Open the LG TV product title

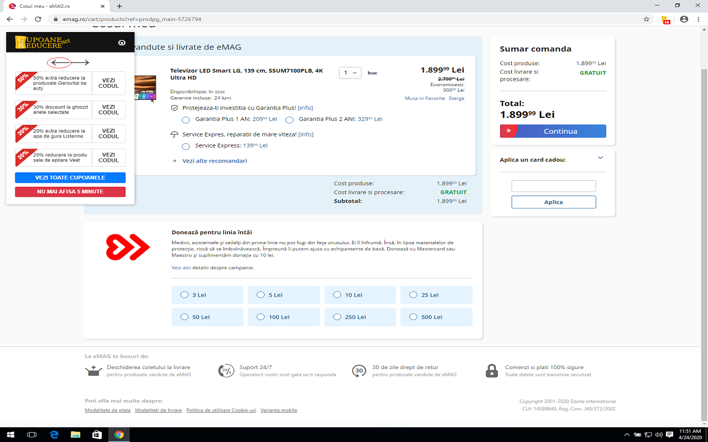(247, 74)
